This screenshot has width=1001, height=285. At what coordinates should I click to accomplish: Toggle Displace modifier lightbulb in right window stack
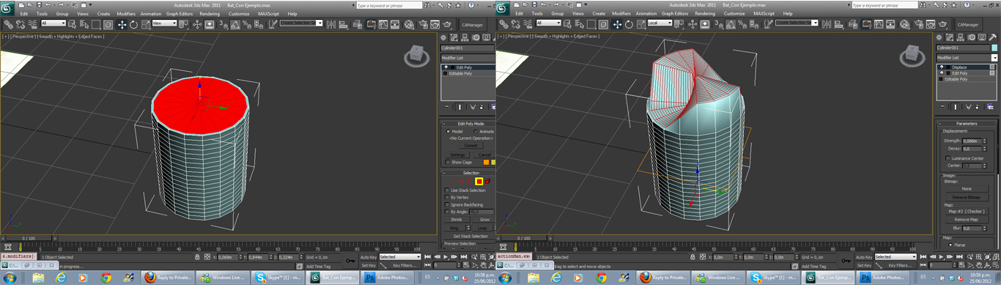click(942, 67)
